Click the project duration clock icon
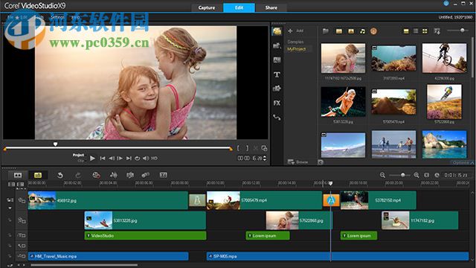The width and height of the screenshot is (476, 268). pyautogui.click(x=437, y=175)
